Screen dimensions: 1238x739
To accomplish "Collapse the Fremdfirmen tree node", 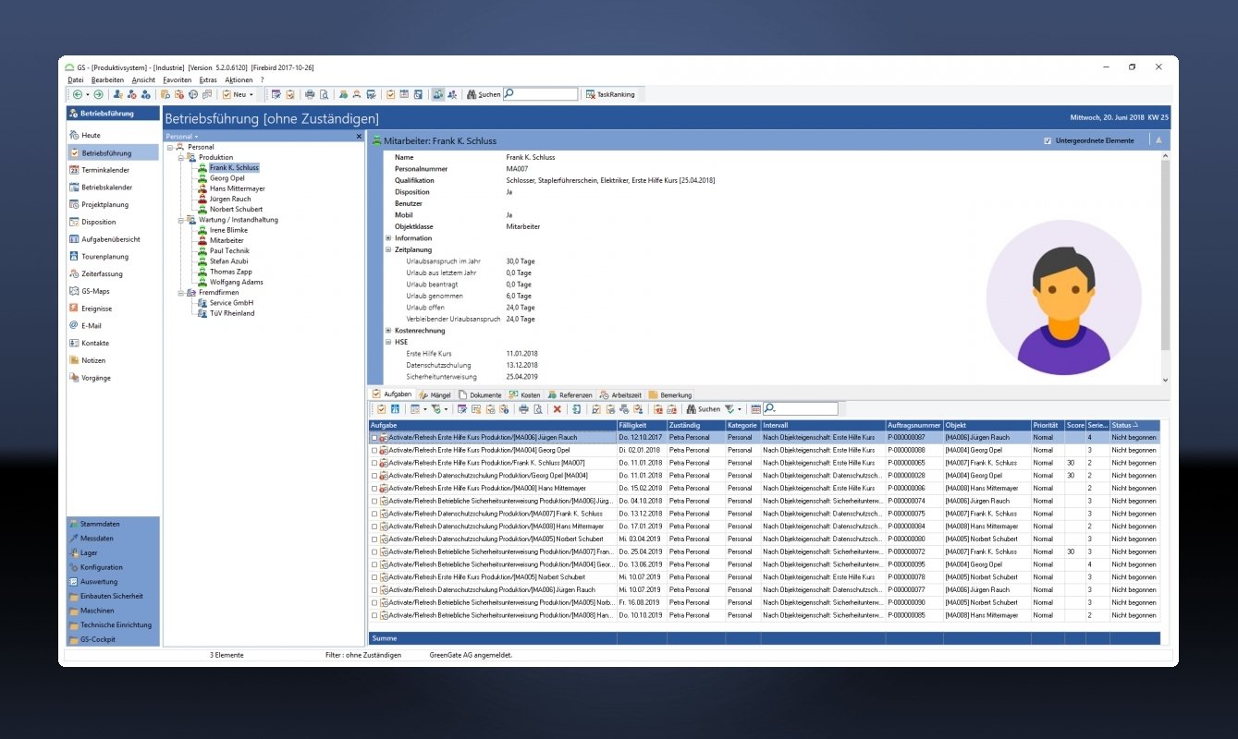I will [180, 293].
